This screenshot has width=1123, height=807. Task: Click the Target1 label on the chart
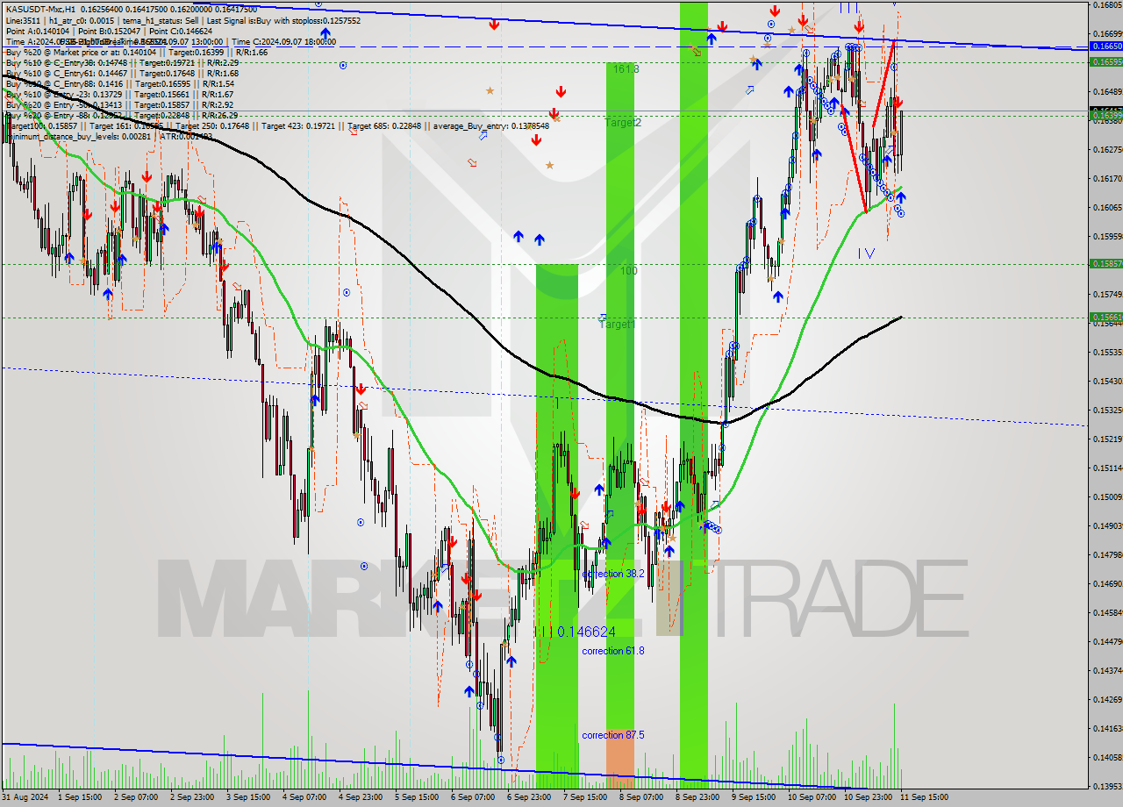[x=617, y=324]
